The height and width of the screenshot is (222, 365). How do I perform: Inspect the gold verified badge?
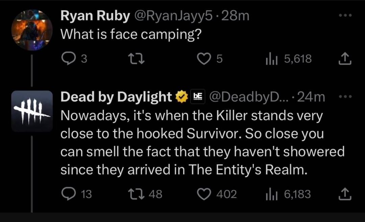coord(181,97)
